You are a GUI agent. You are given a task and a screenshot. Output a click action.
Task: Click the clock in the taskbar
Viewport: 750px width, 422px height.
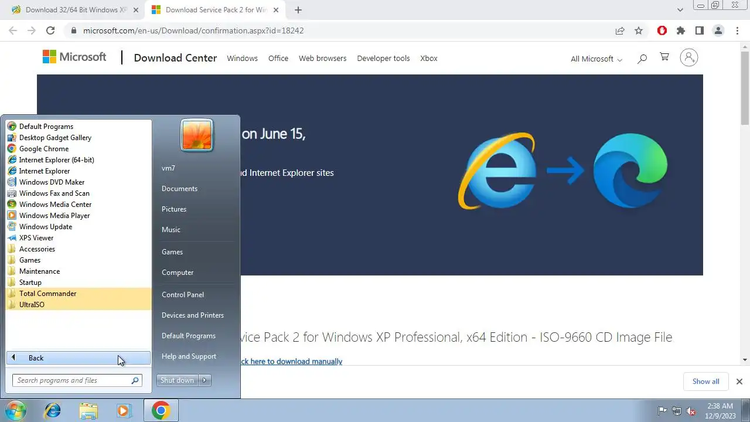pos(720,411)
